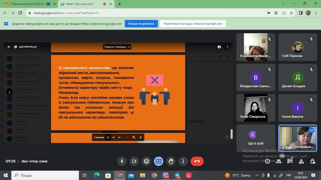Open the meeting chat panel

290,161
